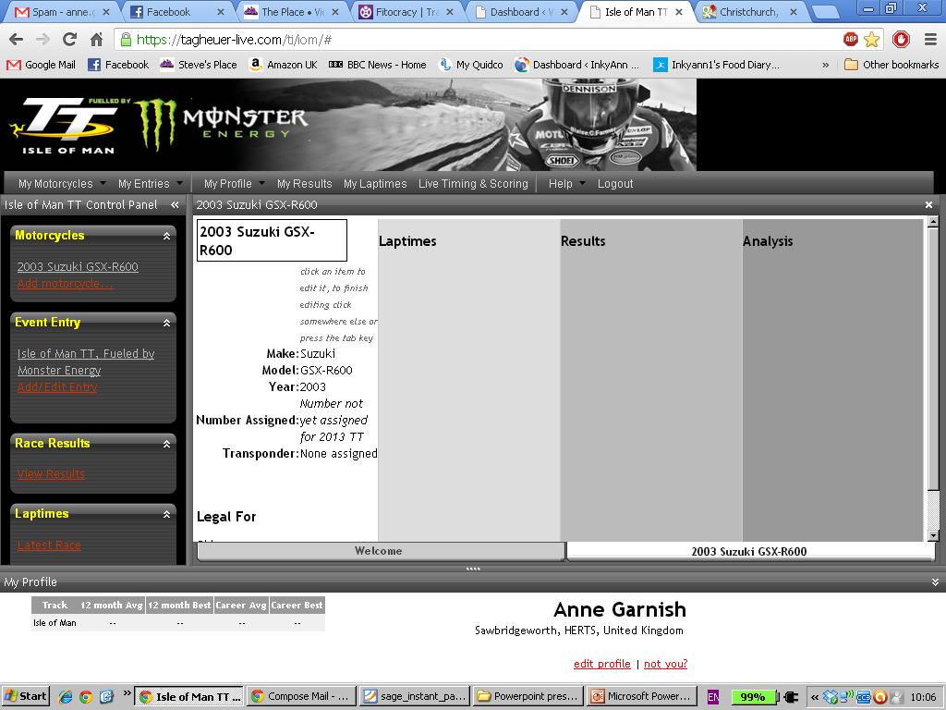Collapse the Motorcycles sidebar section

pos(166,236)
